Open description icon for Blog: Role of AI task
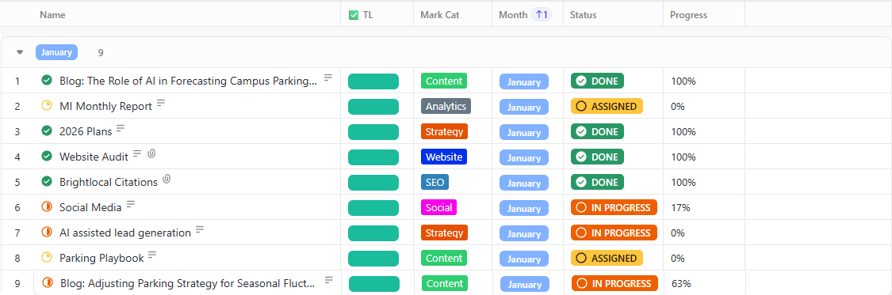 pos(328,78)
